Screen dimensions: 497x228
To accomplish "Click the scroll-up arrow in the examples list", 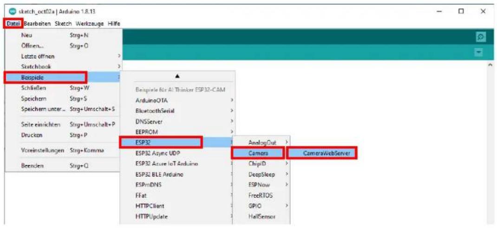I will click(177, 76).
